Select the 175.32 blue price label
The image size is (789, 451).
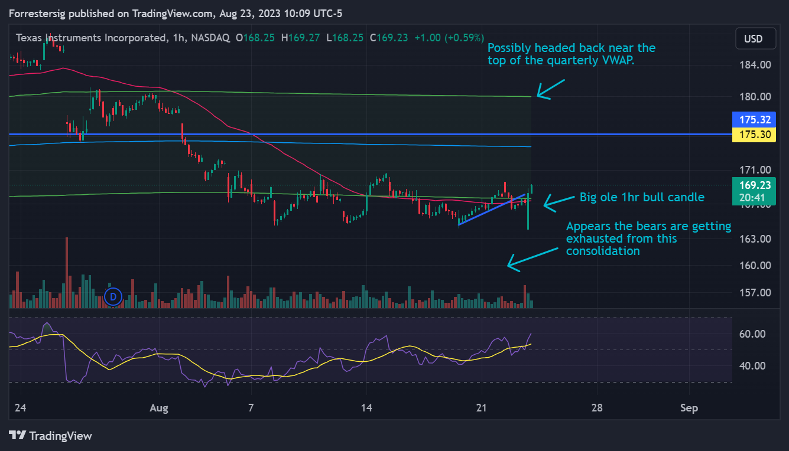[x=755, y=119]
